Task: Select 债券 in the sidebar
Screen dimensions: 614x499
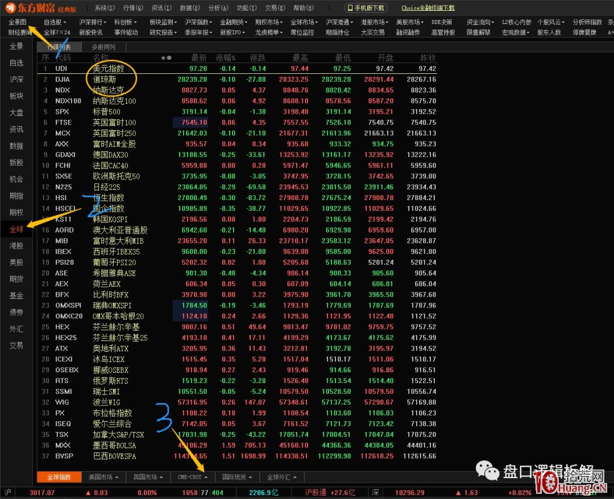Action: click(x=16, y=313)
